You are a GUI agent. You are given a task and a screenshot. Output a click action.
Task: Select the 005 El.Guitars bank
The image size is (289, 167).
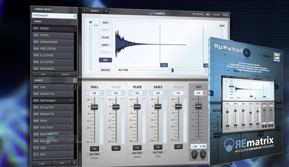tap(53, 55)
